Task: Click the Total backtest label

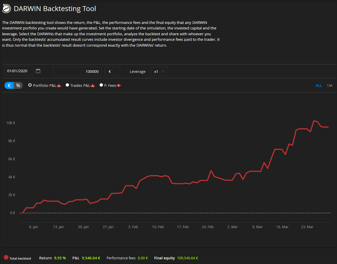Action: [20, 258]
